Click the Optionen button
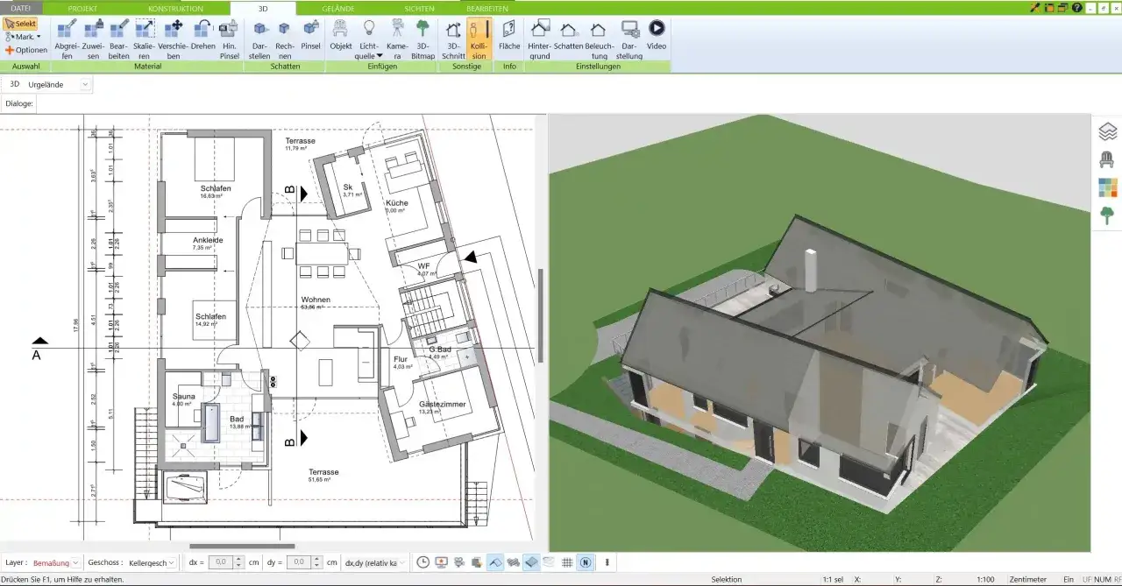The width and height of the screenshot is (1122, 586). pyautogui.click(x=26, y=50)
